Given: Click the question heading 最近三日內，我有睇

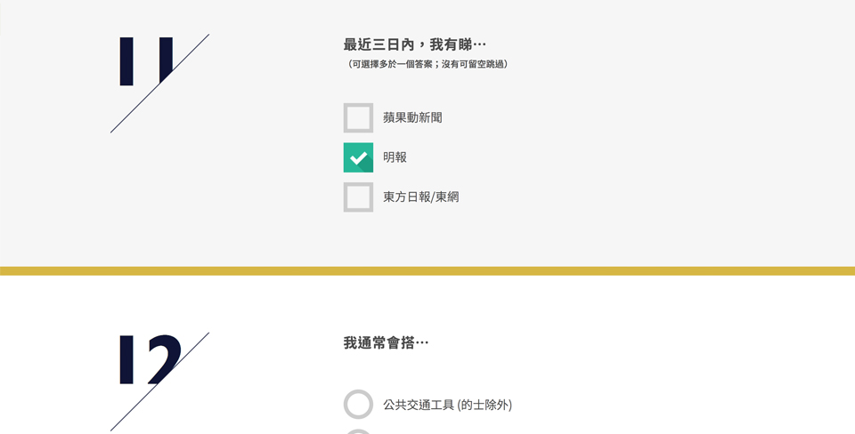Looking at the screenshot, I should pyautogui.click(x=414, y=44).
